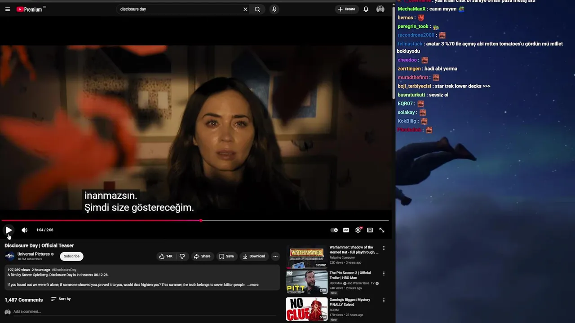Open options menu for Warhammer video
The image size is (575, 323).
[384, 248]
